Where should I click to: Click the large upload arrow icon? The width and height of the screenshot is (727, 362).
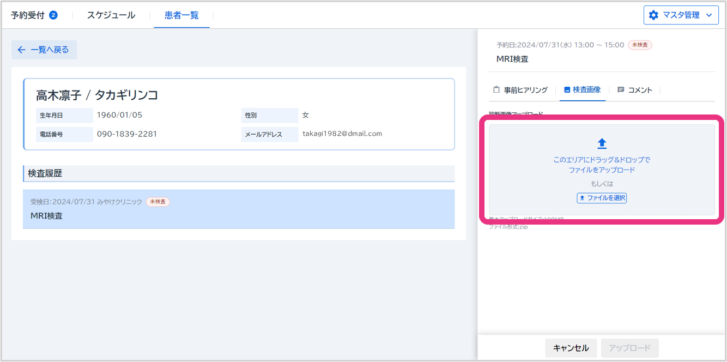tap(602, 143)
